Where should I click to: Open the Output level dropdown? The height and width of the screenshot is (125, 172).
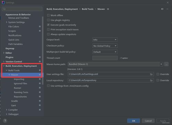pos(105,40)
